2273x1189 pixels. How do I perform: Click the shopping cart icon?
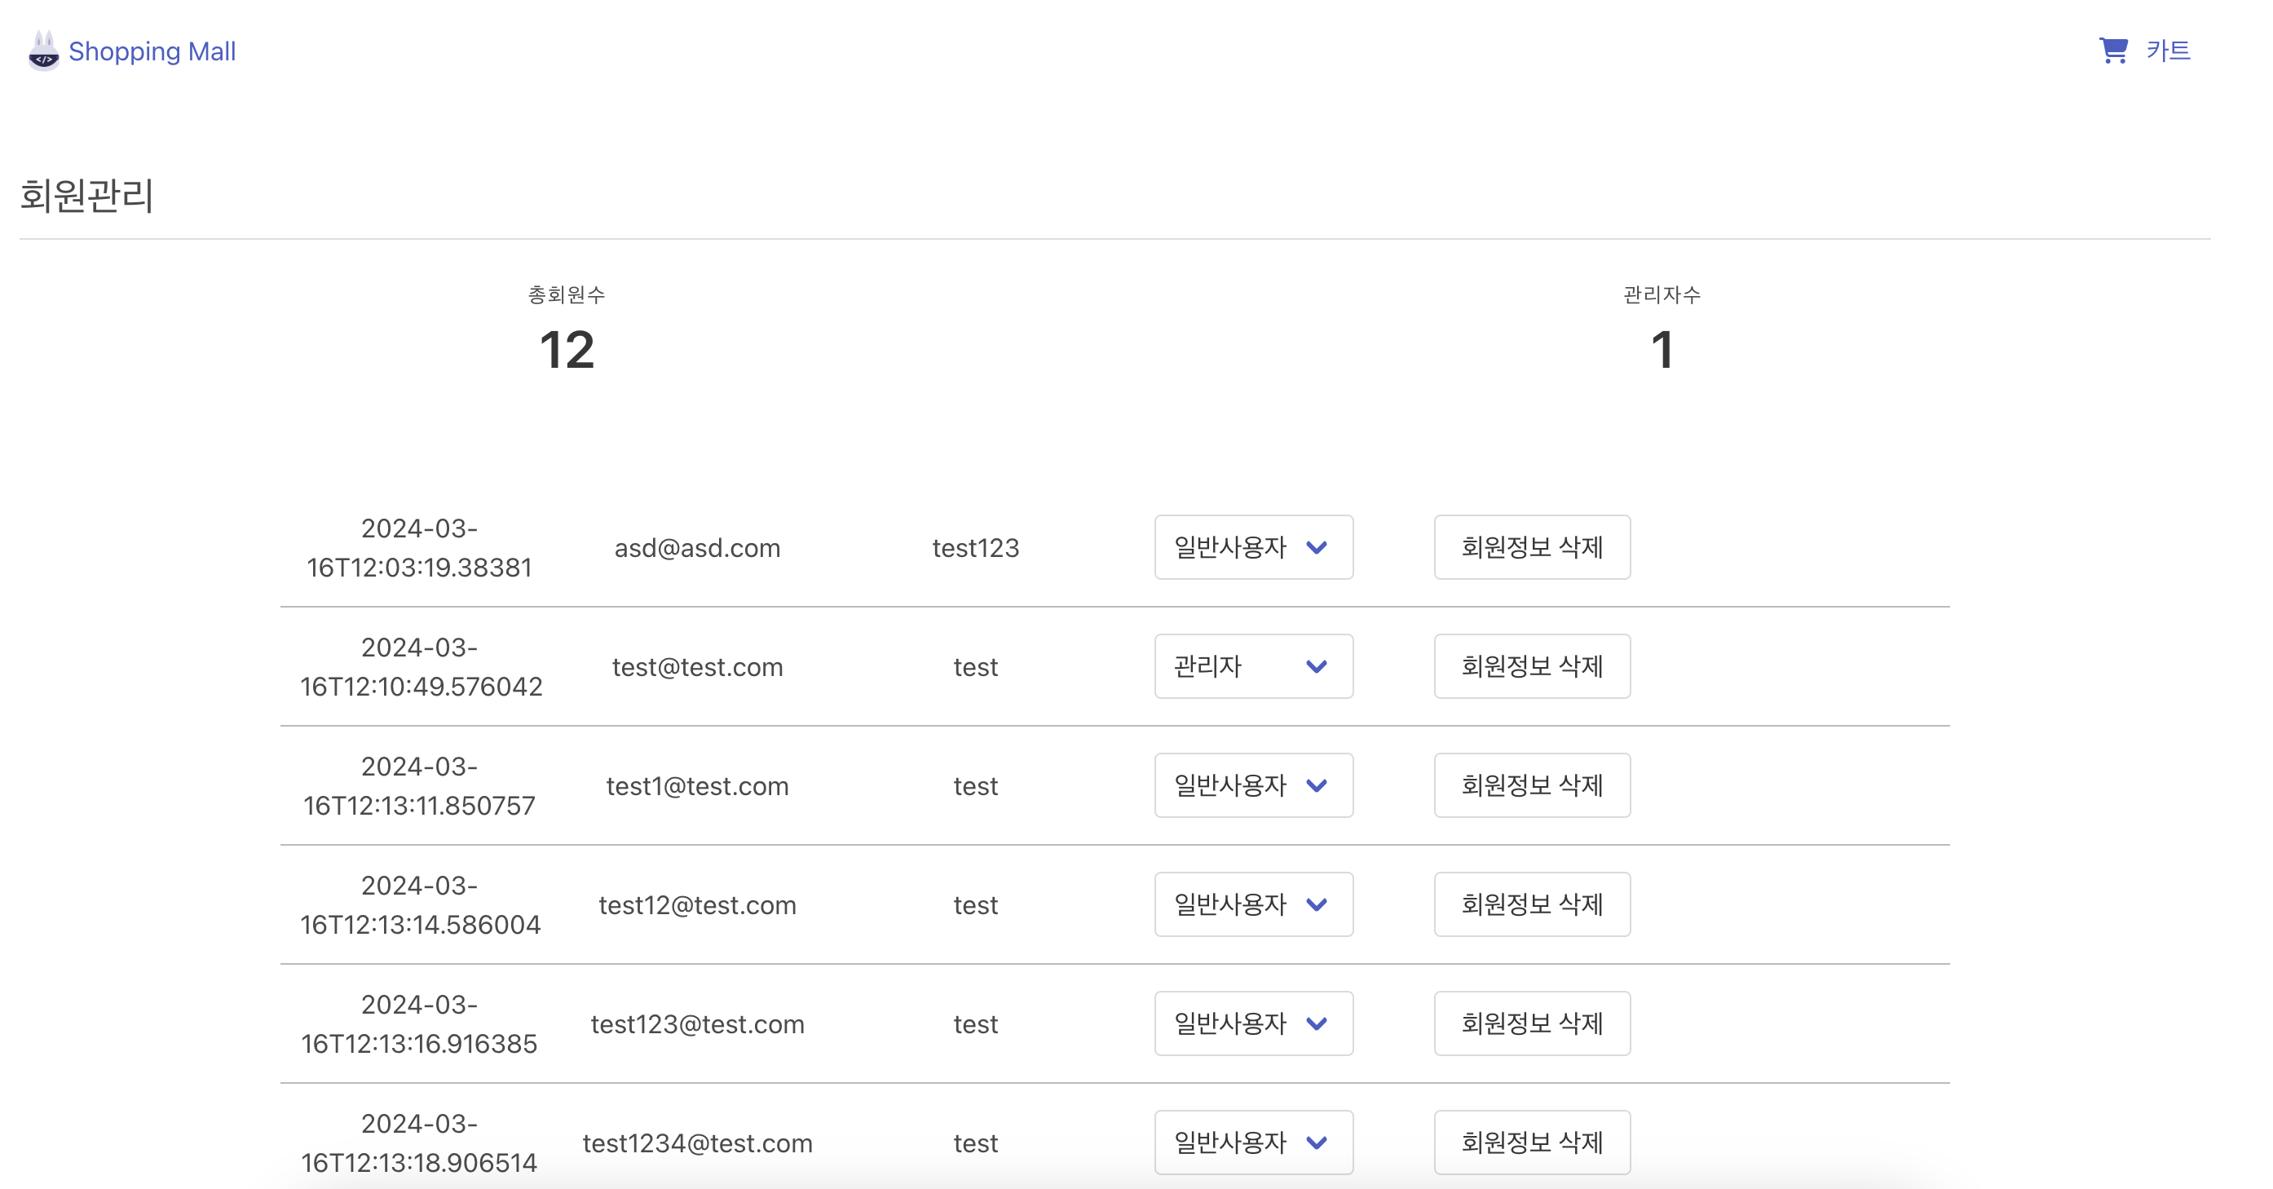2113,51
